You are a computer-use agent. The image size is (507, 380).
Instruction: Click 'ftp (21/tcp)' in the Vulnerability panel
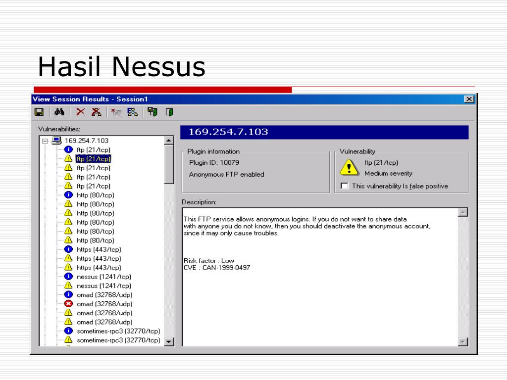point(381,162)
